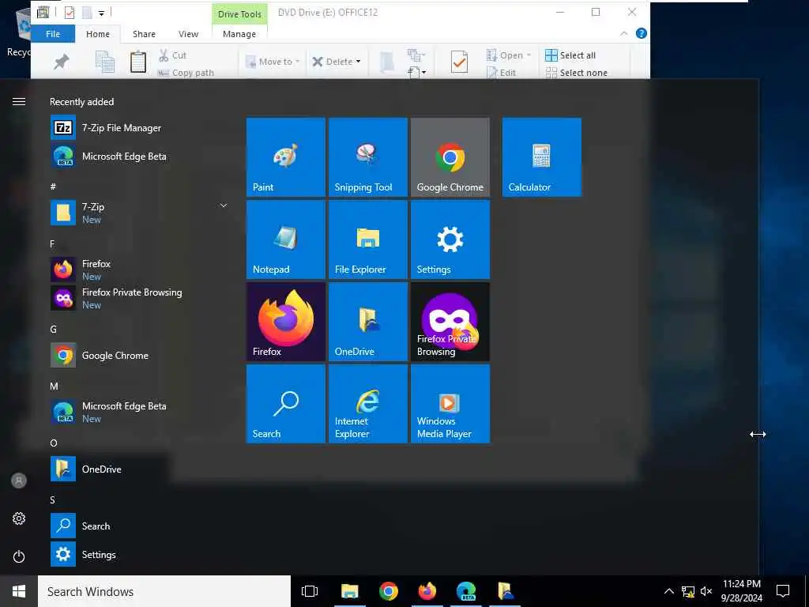809x607 pixels.
Task: Open the Settings tile
Action: (450, 239)
